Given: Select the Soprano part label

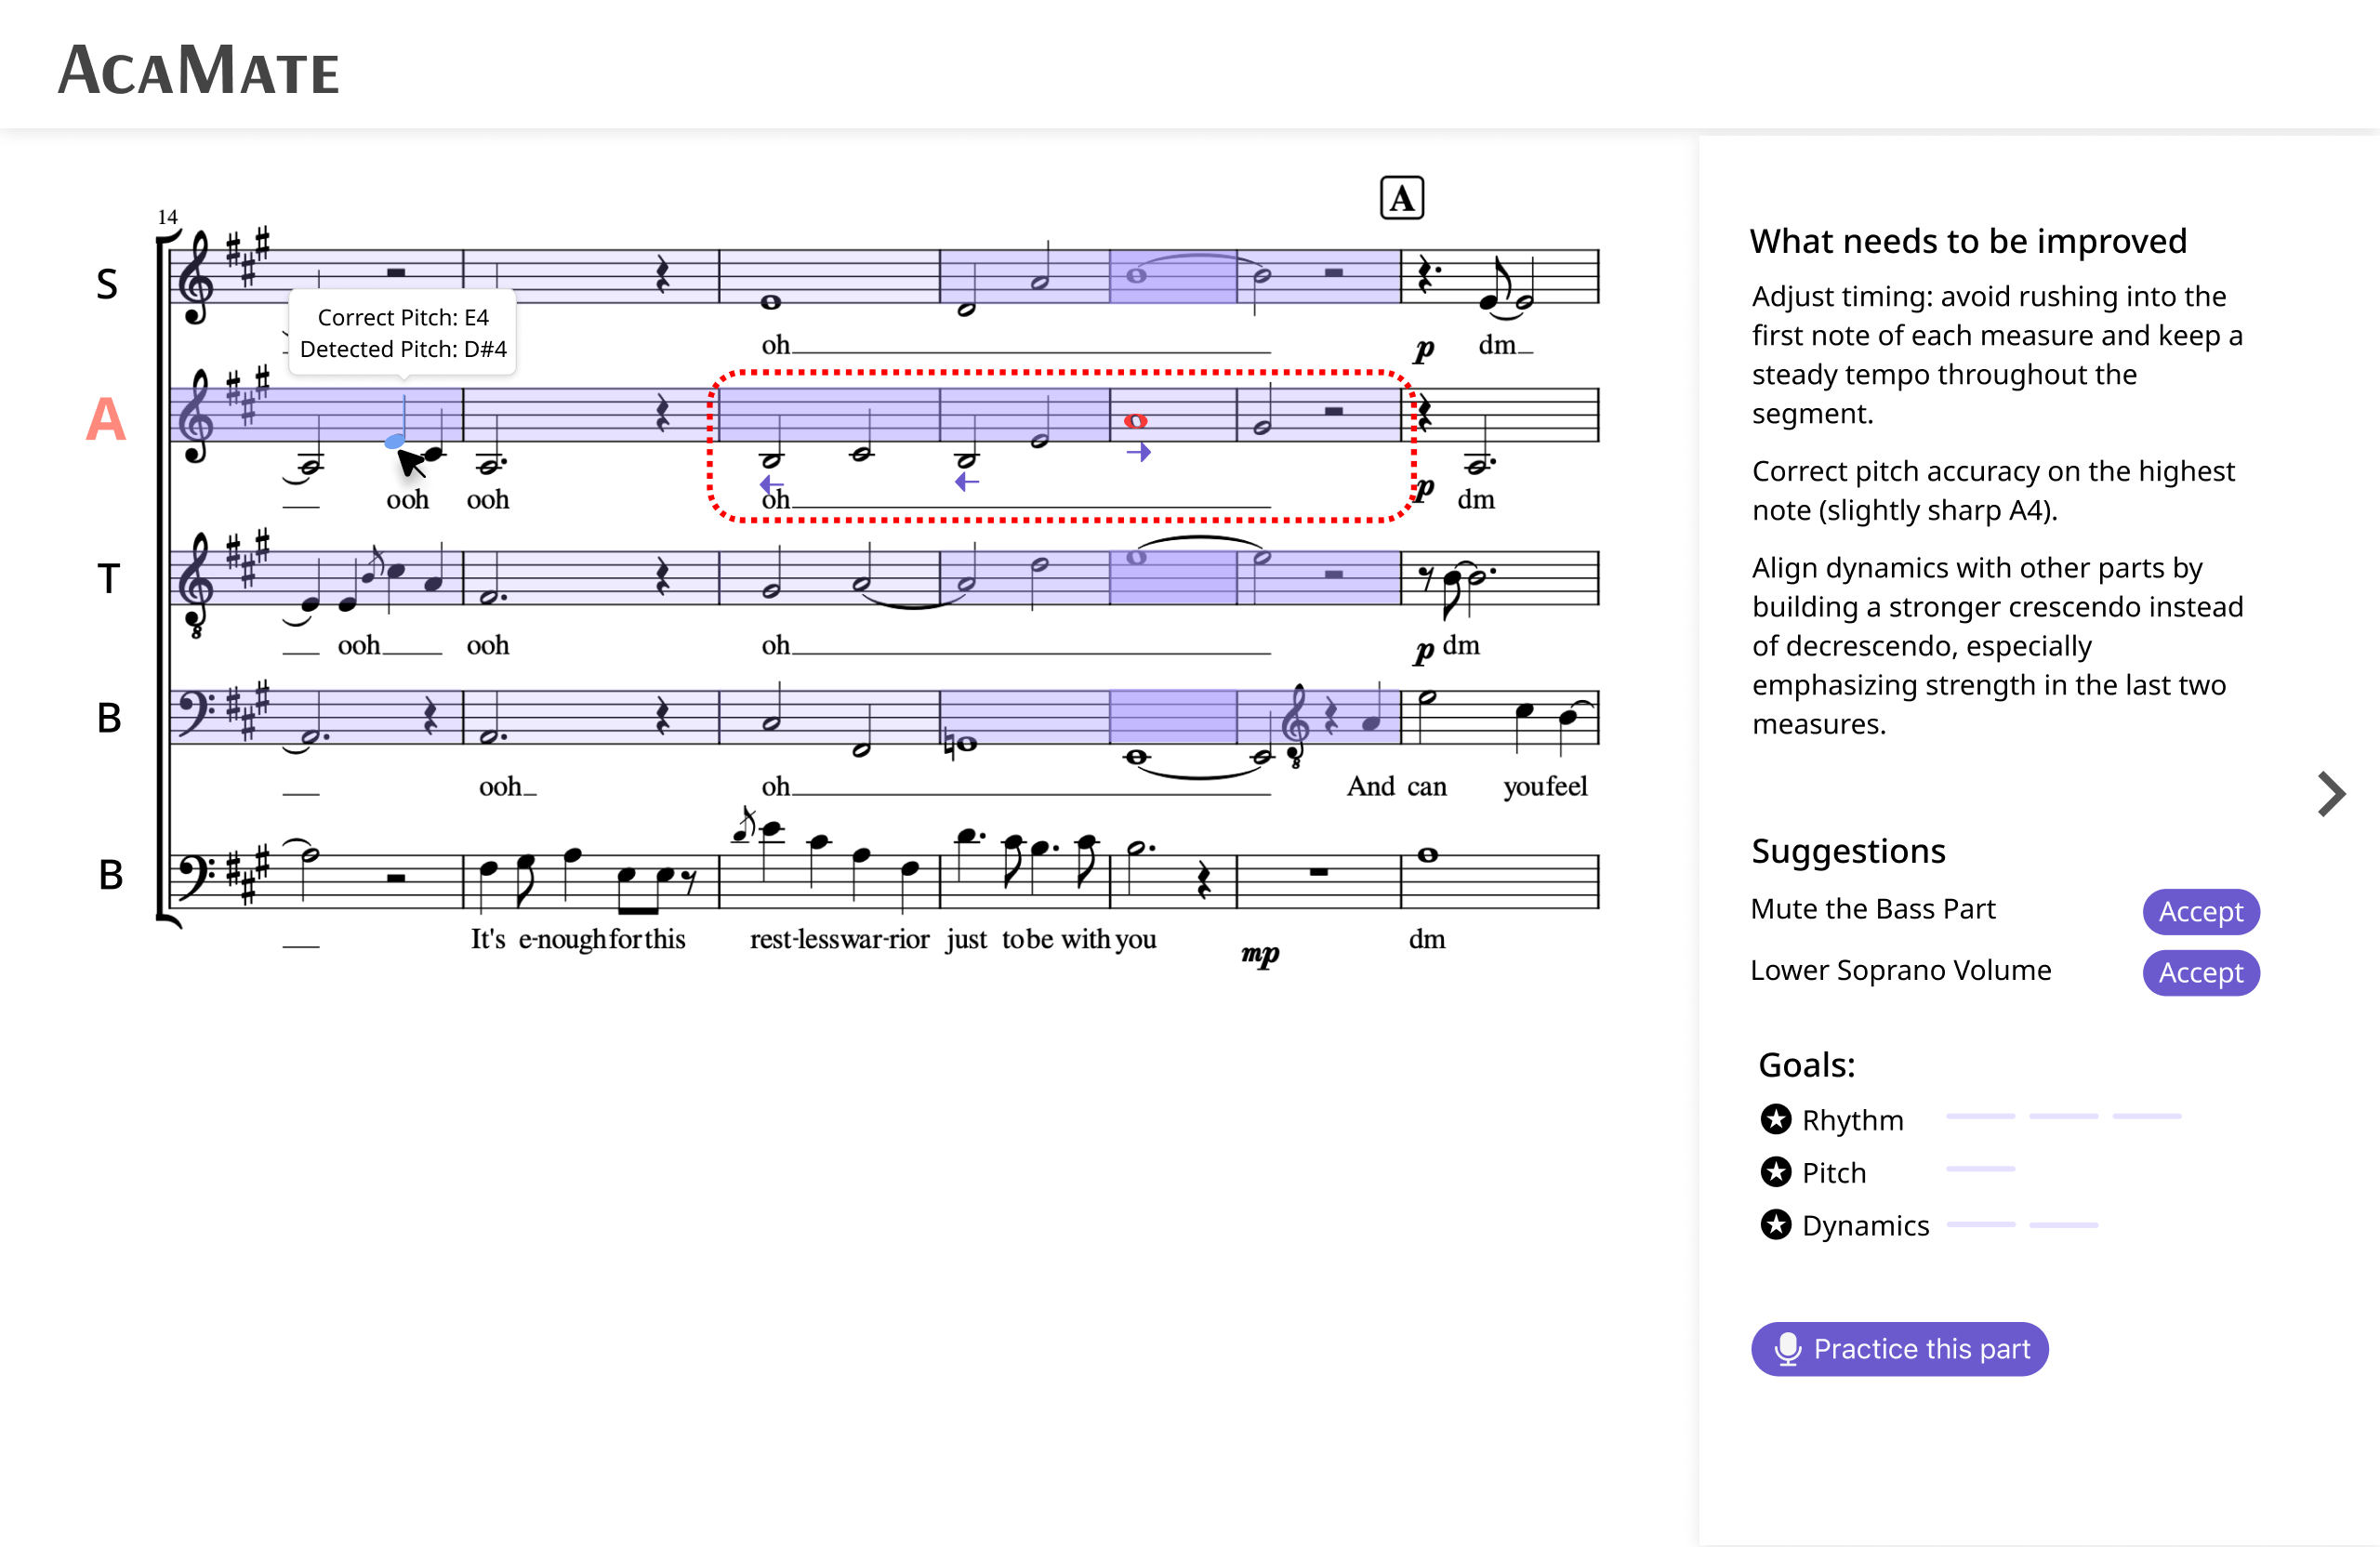Looking at the screenshot, I should (x=107, y=284).
